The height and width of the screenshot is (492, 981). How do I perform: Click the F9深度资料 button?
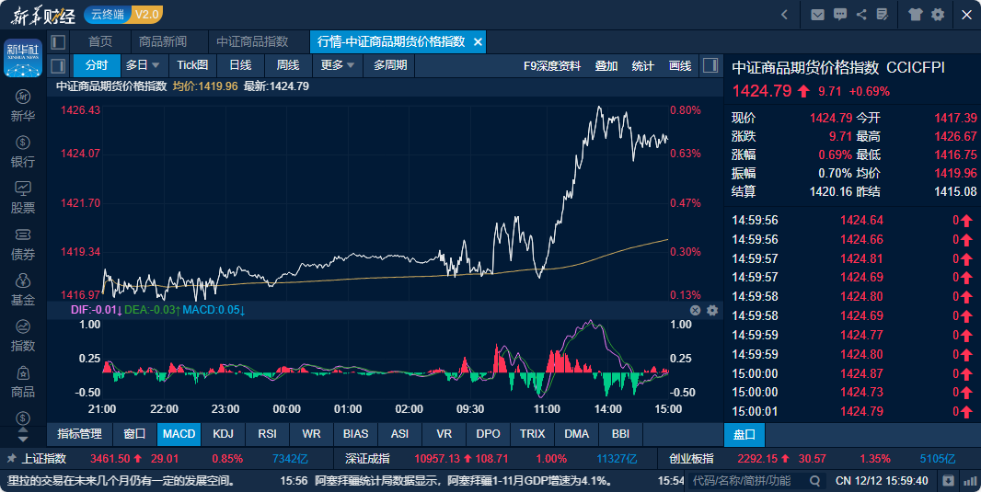click(x=551, y=65)
